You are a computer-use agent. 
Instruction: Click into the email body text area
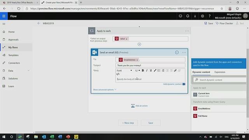coord(150,79)
